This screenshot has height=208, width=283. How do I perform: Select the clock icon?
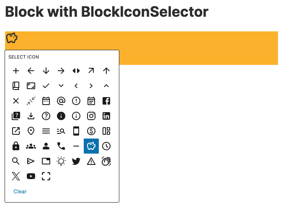tap(106, 146)
